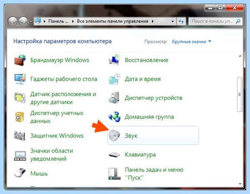This screenshot has height=194, width=250.
Task: Click the Credential Manager safe icon
Action: point(20,117)
